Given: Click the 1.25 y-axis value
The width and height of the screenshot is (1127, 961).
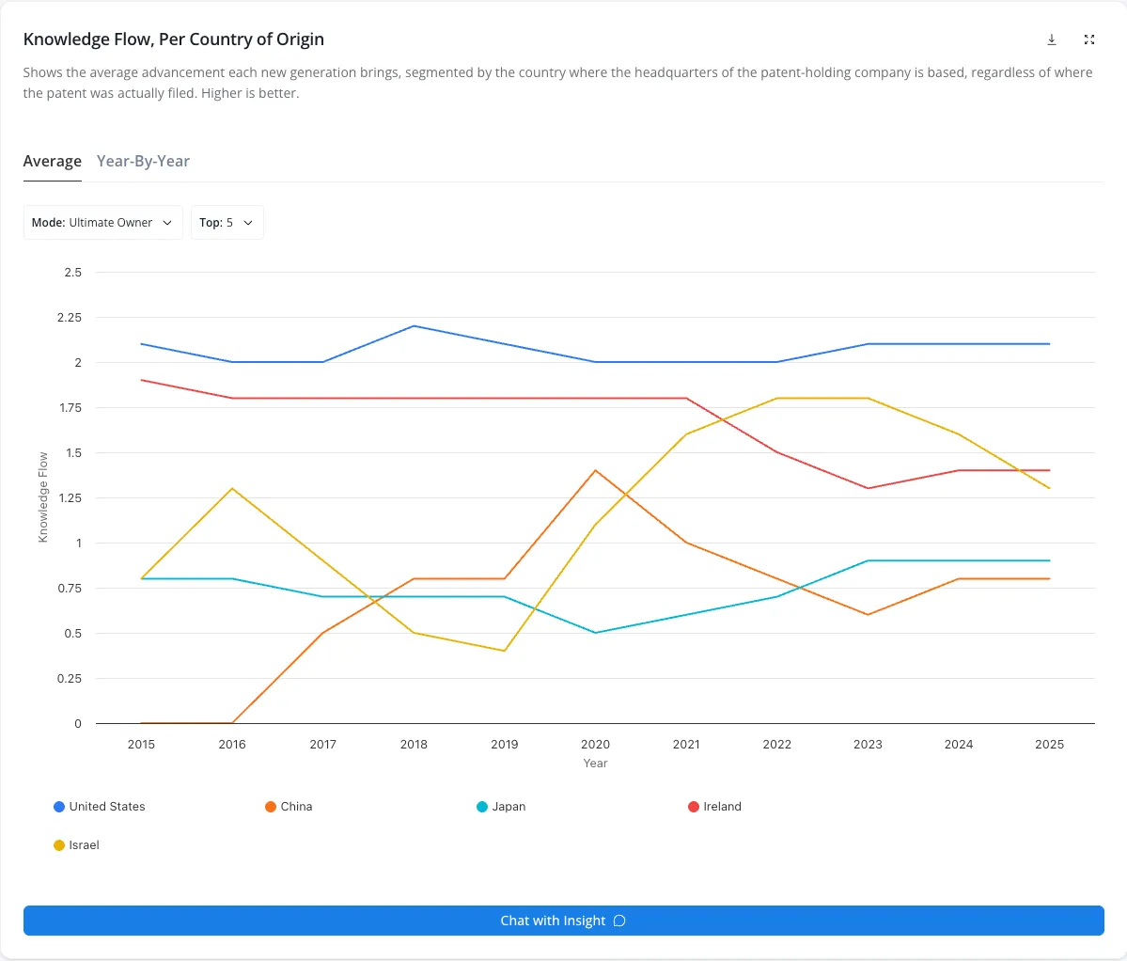Looking at the screenshot, I should (x=70, y=498).
